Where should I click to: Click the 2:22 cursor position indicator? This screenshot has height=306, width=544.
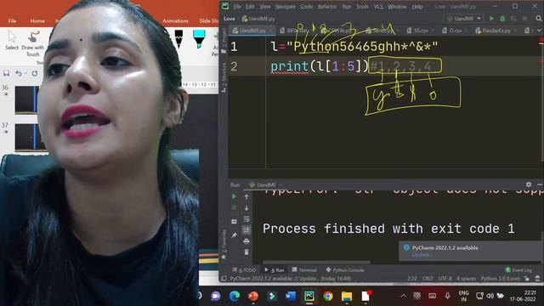411,278
